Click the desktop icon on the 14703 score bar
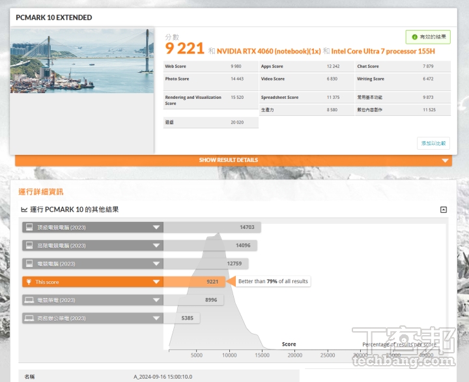469x382 pixels. pos(29,227)
